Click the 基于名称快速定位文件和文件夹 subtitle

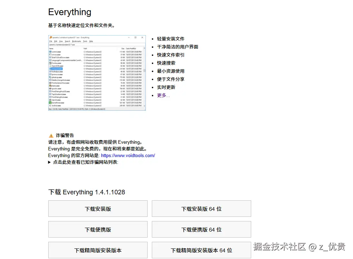[x=81, y=25]
